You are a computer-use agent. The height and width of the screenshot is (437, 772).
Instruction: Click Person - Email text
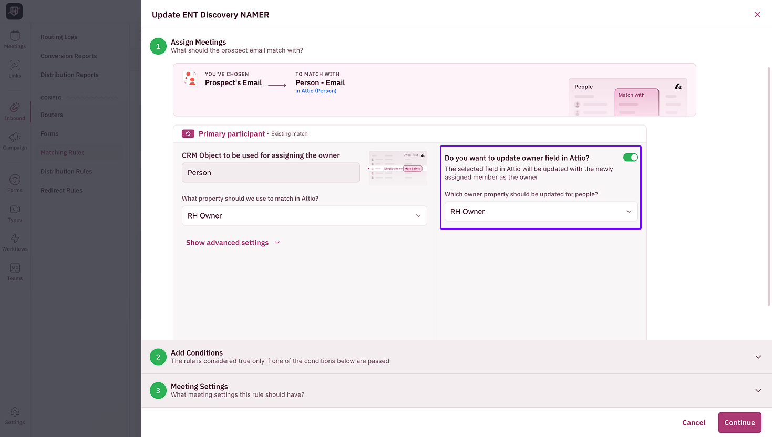pos(320,82)
